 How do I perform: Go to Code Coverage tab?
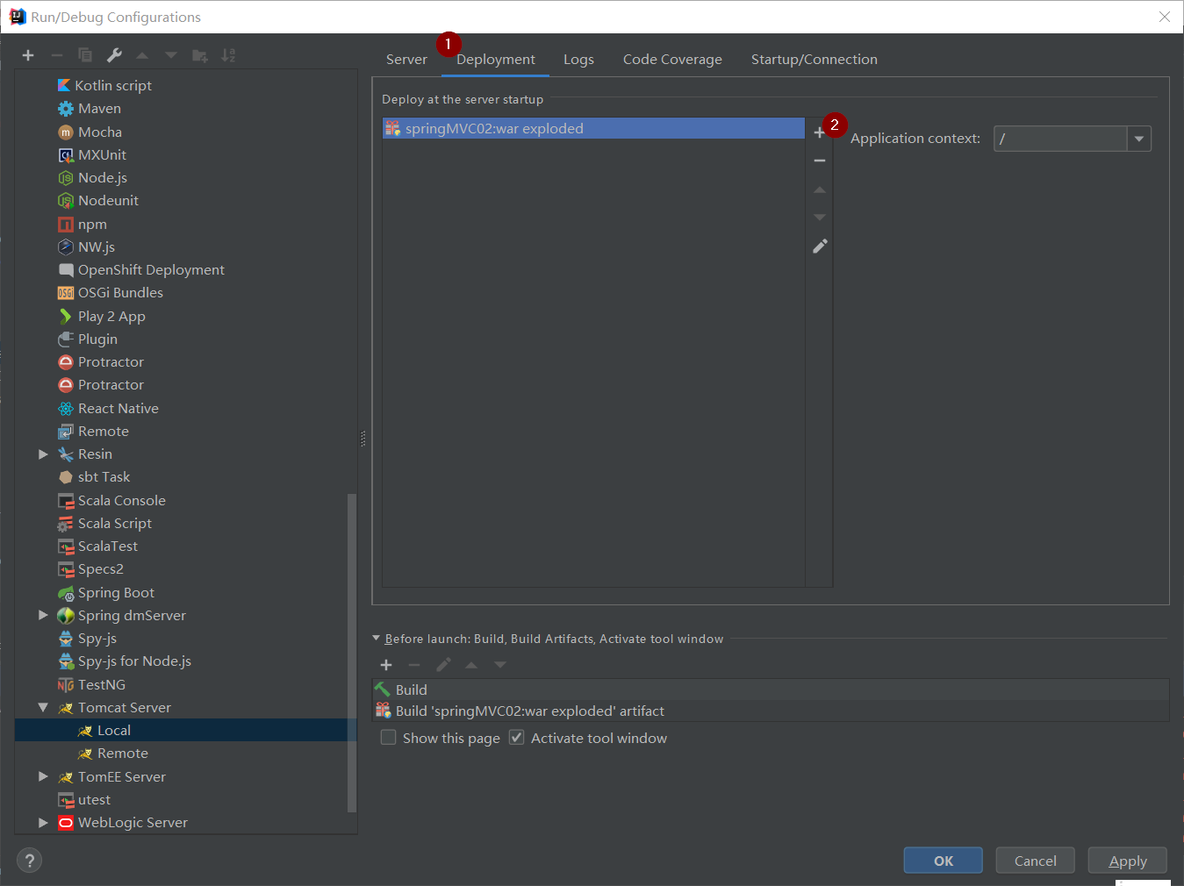click(x=672, y=60)
